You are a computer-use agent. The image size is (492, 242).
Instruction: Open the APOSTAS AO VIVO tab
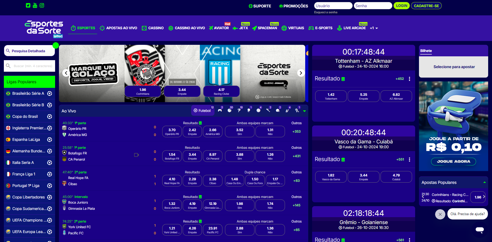pyautogui.click(x=118, y=28)
